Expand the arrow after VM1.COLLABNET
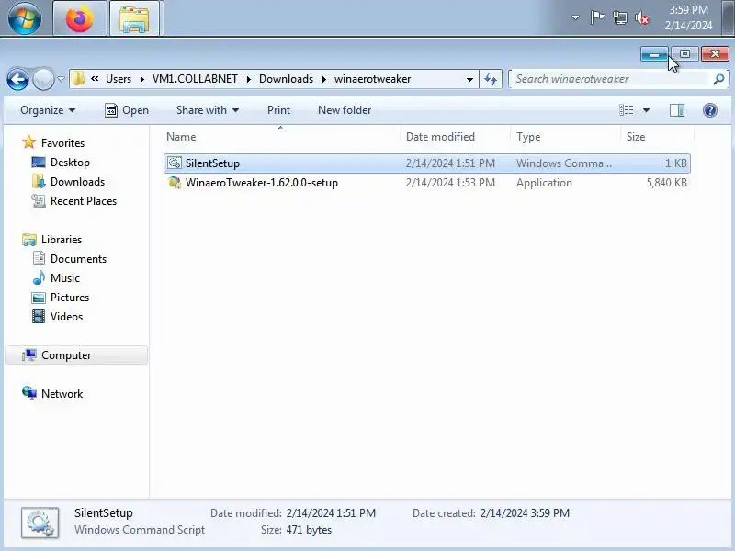 [x=248, y=79]
